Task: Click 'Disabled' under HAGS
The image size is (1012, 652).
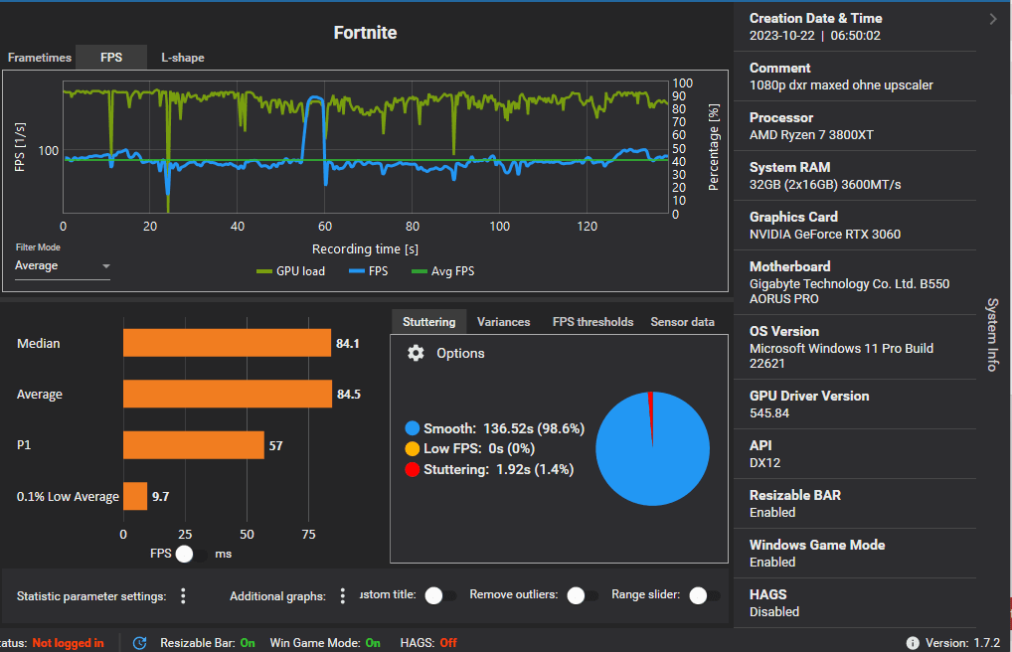Action: pos(774,612)
